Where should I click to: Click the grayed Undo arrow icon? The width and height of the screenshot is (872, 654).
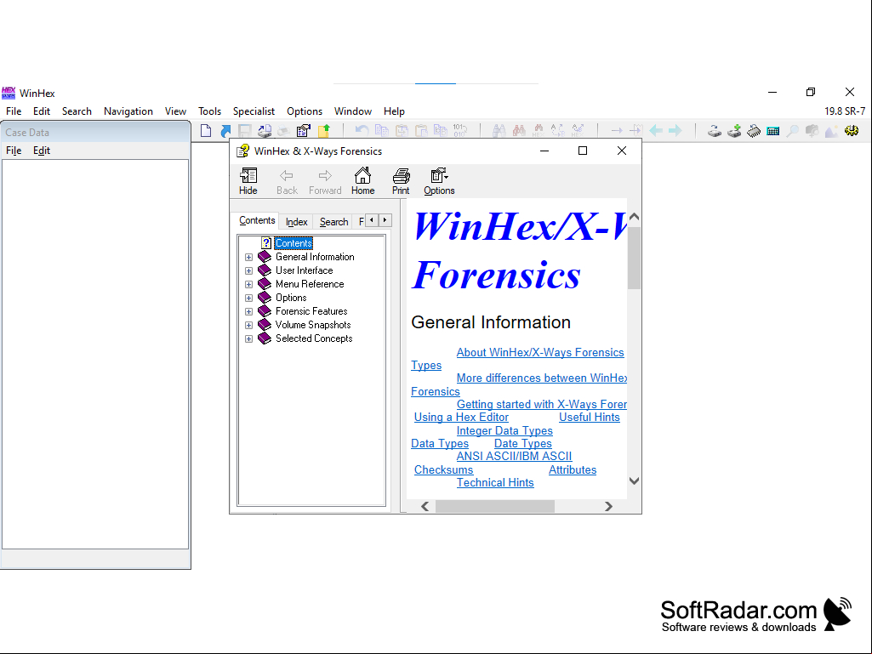pyautogui.click(x=362, y=131)
